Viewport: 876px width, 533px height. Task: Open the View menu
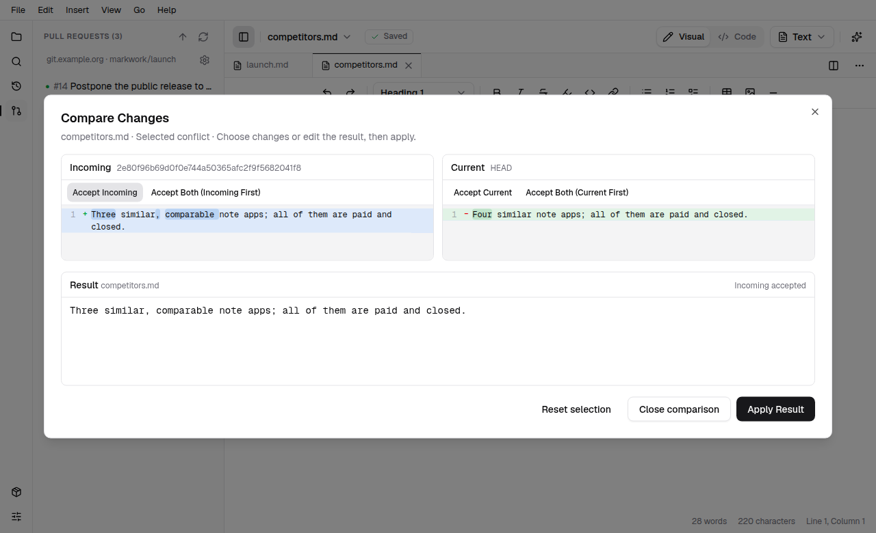tap(111, 10)
